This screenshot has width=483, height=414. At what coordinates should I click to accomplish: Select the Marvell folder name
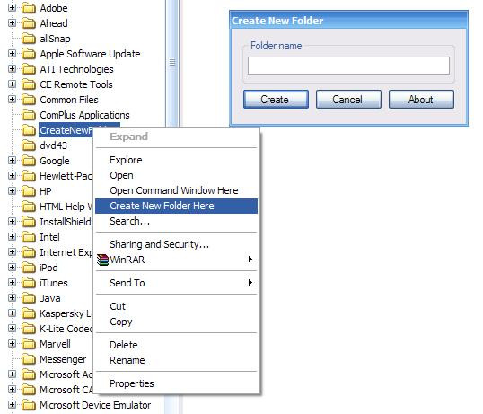[x=55, y=344]
